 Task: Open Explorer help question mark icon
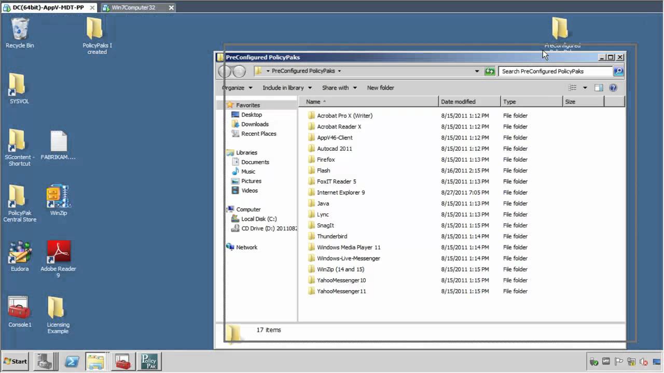pos(613,88)
